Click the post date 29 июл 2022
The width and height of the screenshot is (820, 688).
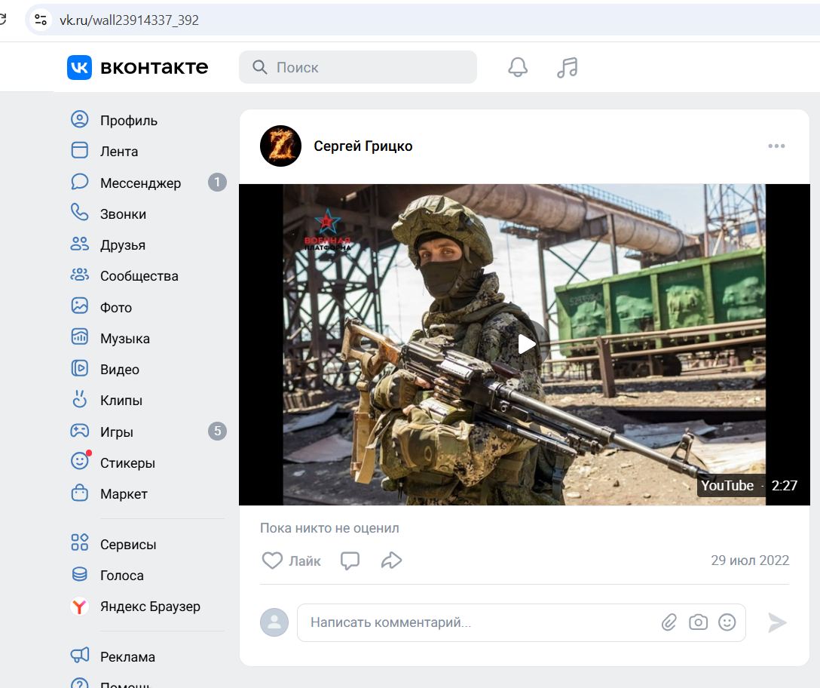tap(749, 561)
